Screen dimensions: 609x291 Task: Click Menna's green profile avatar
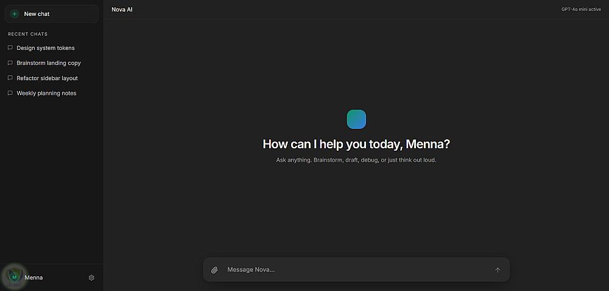point(15,277)
